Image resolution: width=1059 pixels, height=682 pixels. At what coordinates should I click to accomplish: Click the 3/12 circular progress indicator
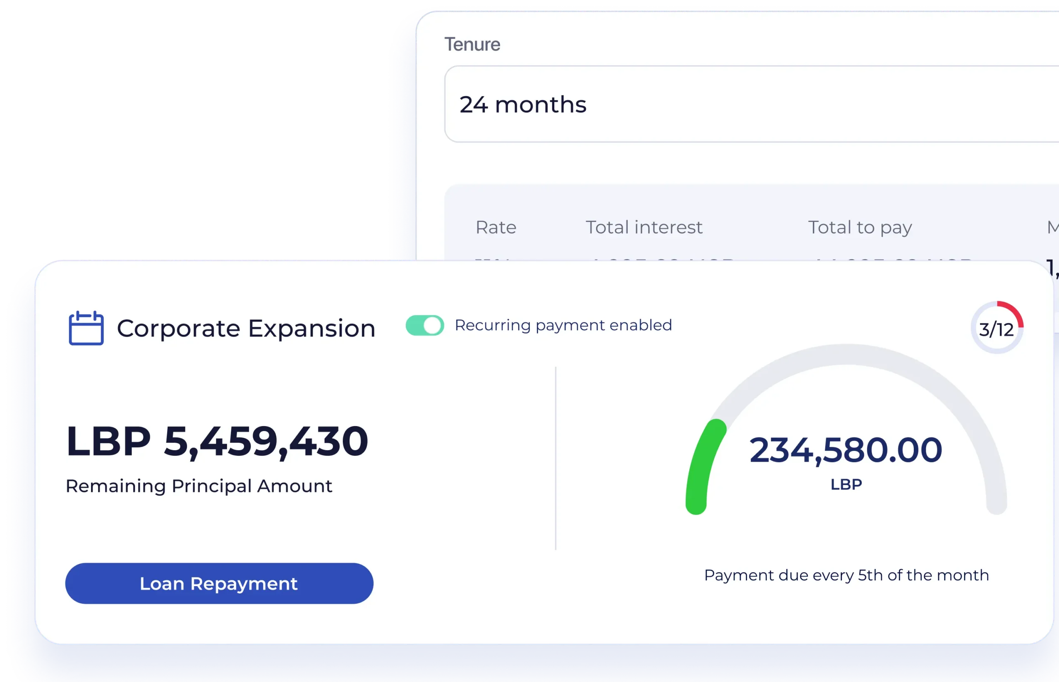click(997, 328)
